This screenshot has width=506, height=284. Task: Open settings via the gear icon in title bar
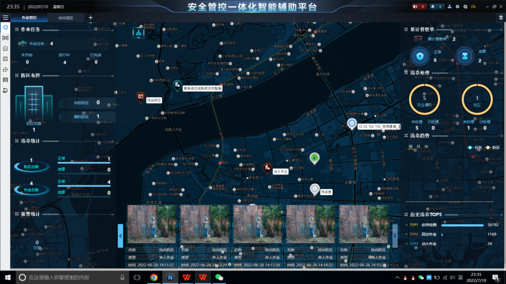tap(465, 7)
